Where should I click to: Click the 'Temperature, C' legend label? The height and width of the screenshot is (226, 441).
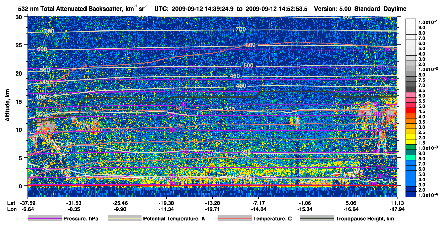click(272, 219)
